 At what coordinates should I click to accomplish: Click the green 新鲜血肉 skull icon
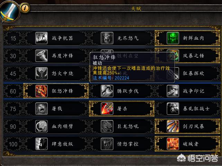click(x=173, y=38)
